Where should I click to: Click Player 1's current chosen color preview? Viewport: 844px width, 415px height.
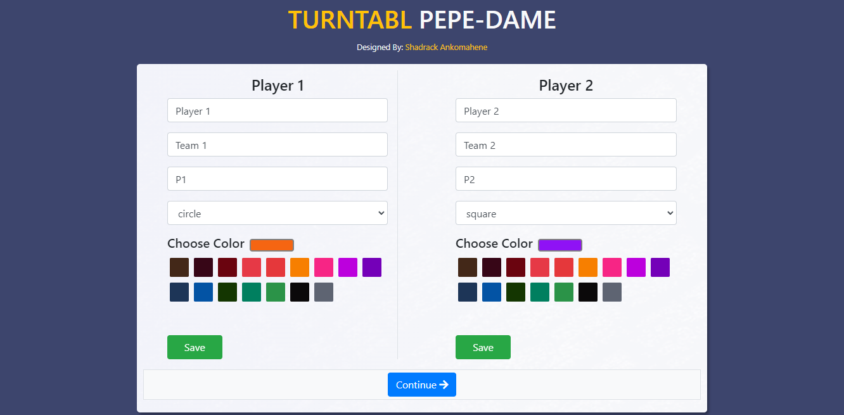(x=271, y=245)
